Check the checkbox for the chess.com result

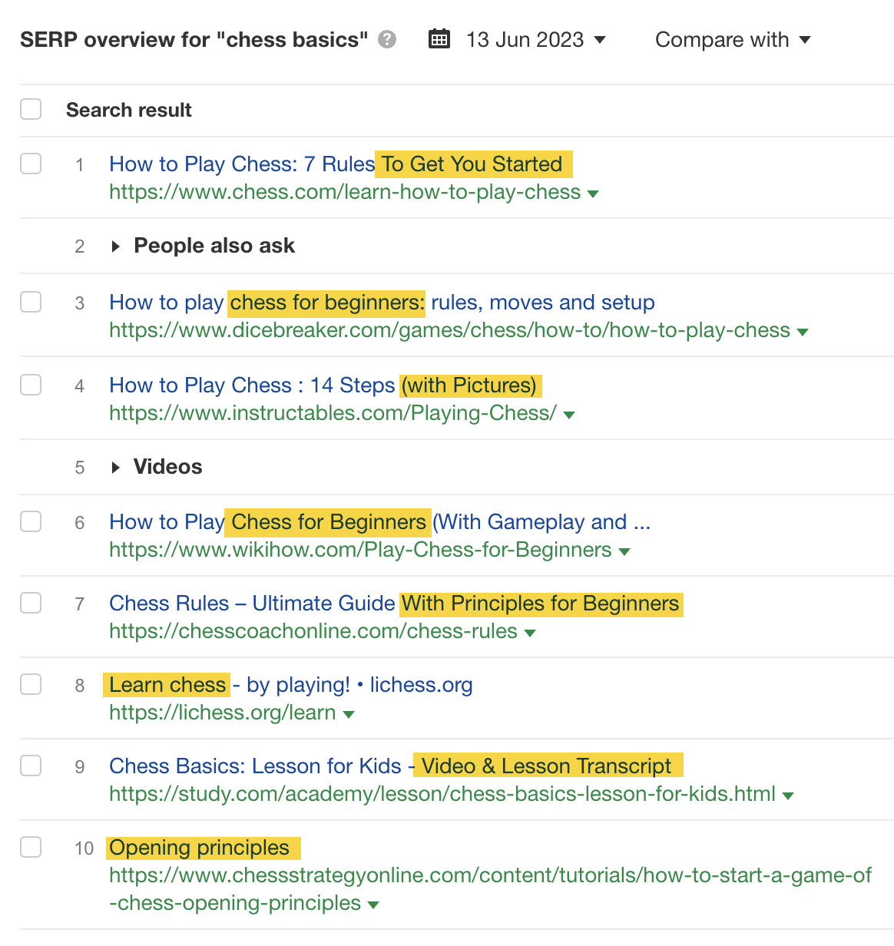[x=31, y=164]
